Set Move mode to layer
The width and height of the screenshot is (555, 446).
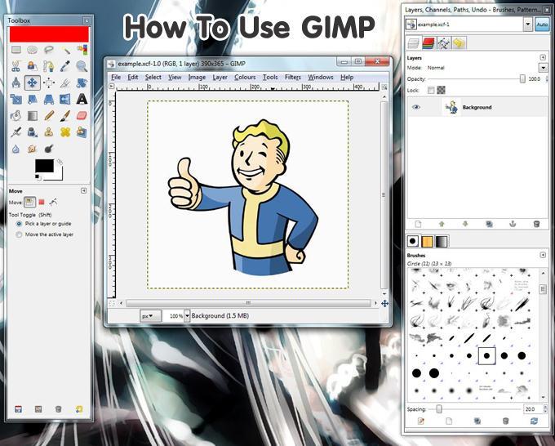[x=29, y=203]
